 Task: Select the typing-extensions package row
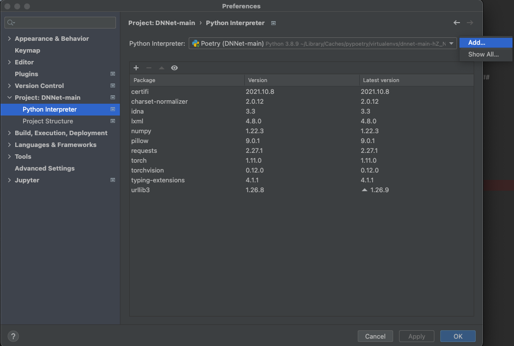click(x=302, y=180)
